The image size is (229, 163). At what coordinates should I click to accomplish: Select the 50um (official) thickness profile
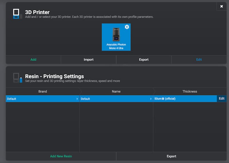pyautogui.click(x=185, y=99)
